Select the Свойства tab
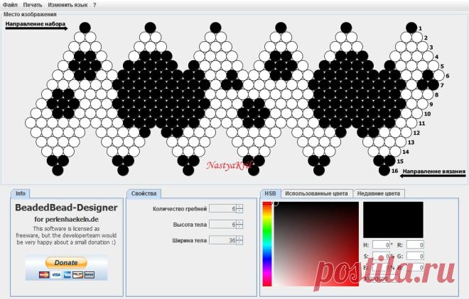The image size is (469, 299). click(144, 193)
